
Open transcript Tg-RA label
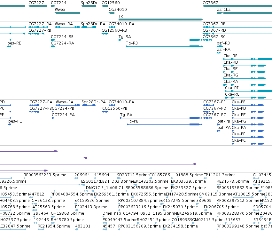tap(125, 37)
